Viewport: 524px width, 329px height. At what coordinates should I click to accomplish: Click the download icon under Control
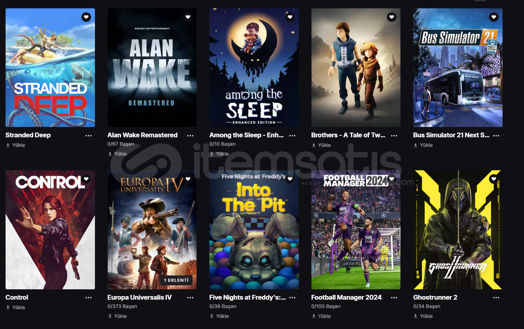[8, 308]
